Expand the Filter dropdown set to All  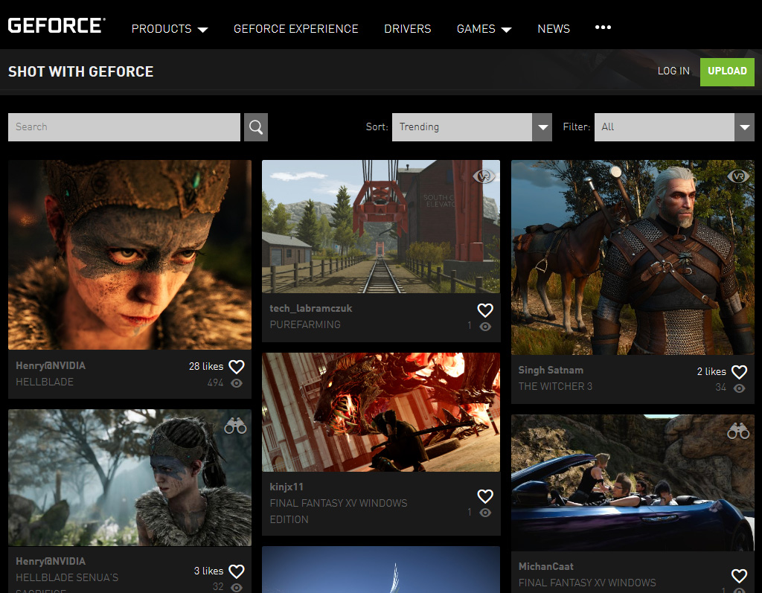673,127
